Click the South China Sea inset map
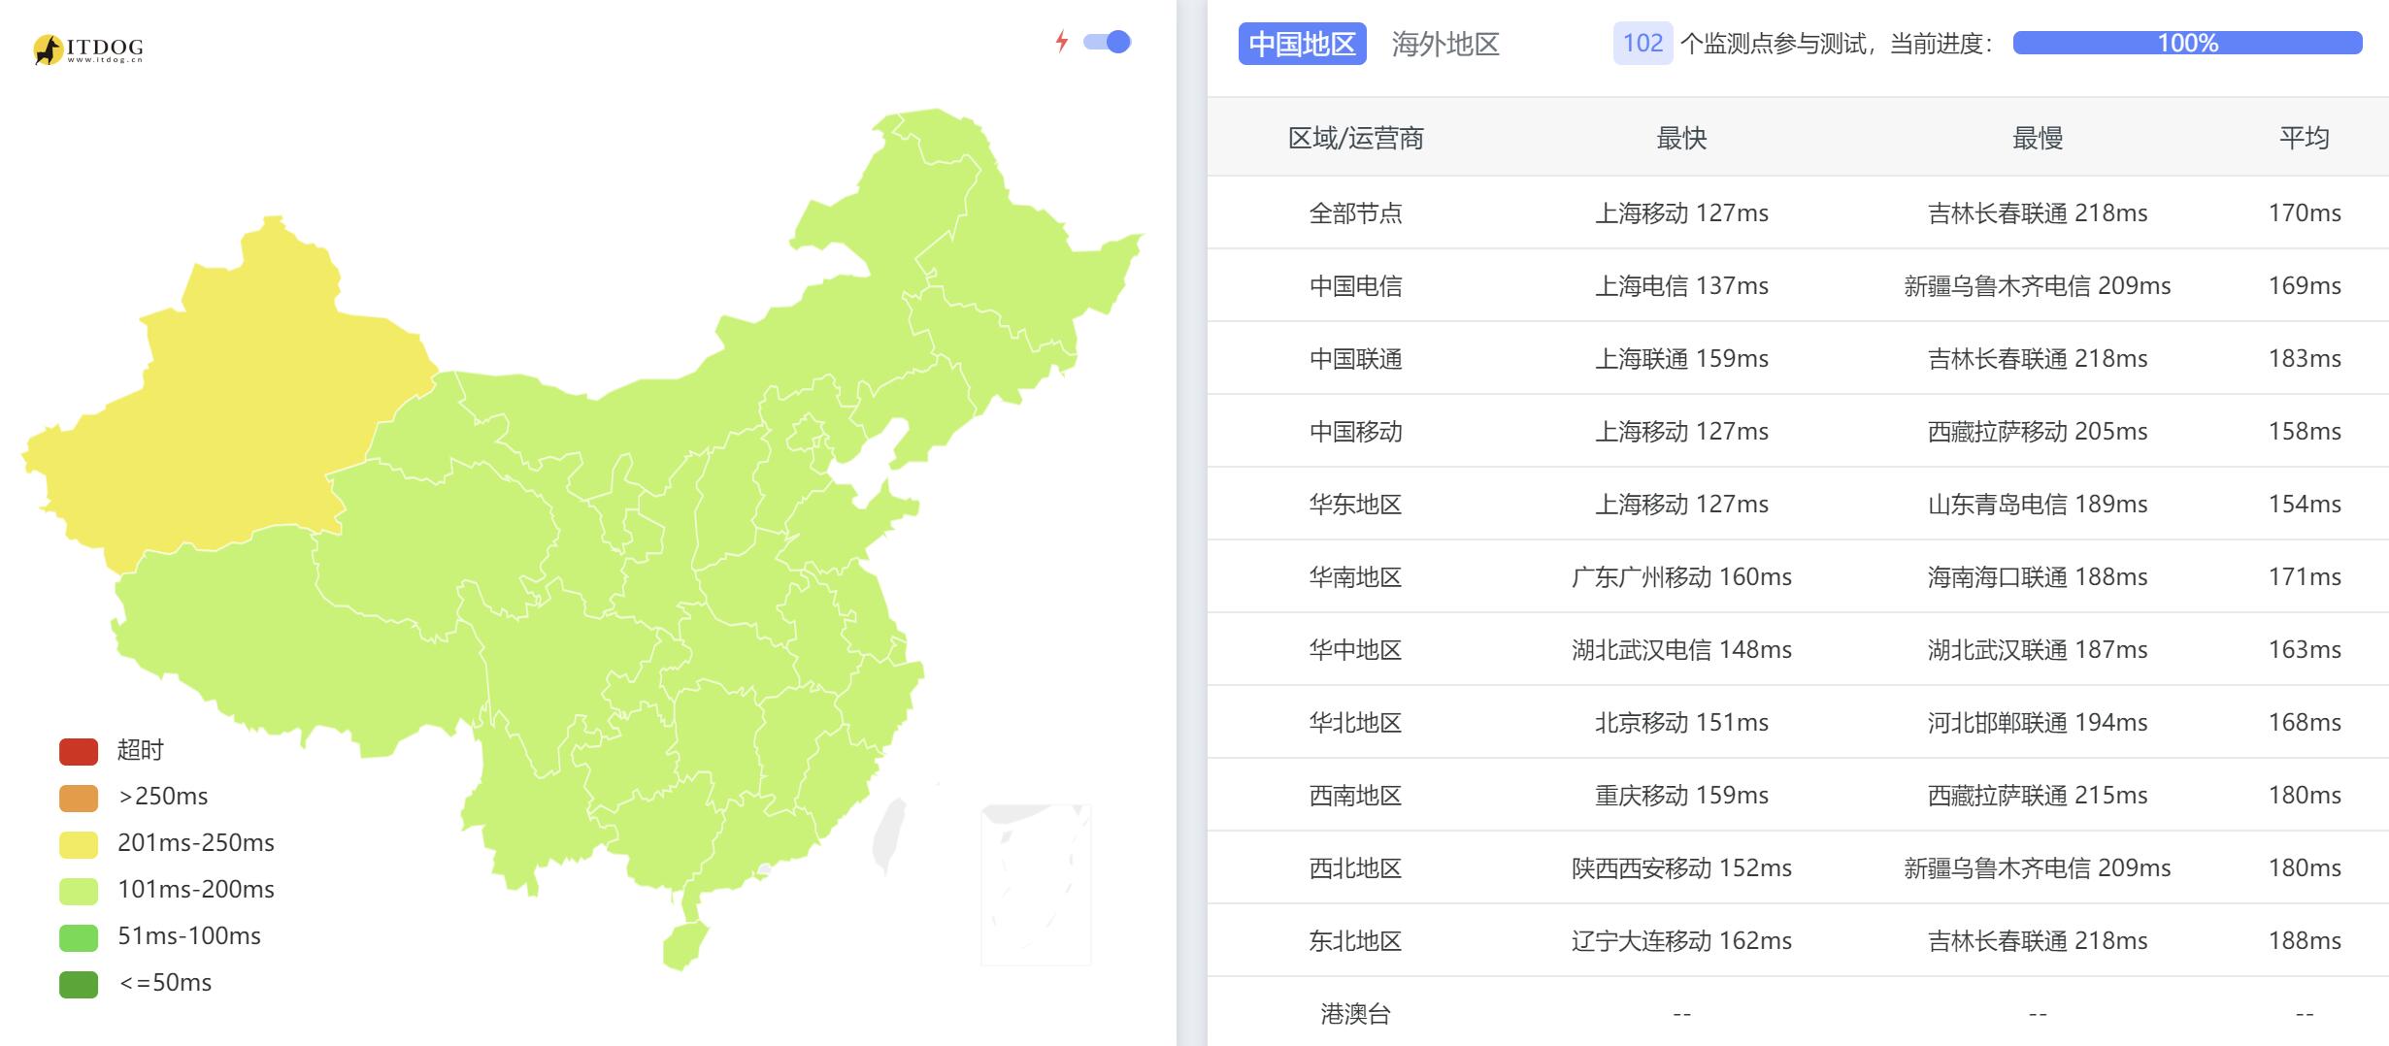 (x=1036, y=884)
